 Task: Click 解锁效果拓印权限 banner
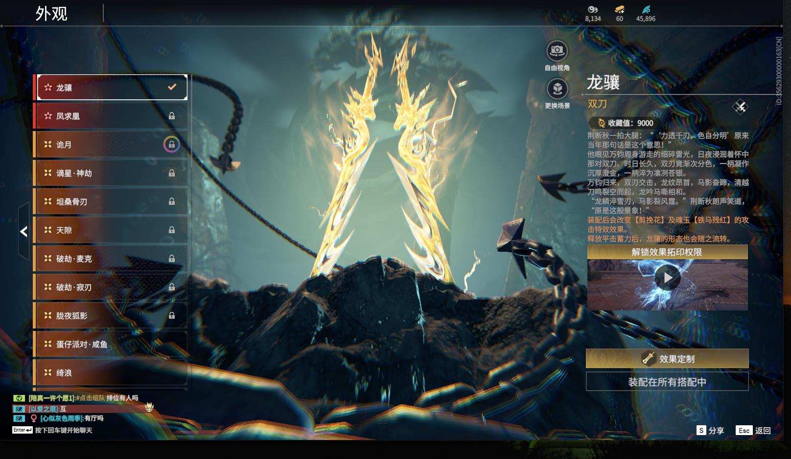[667, 252]
